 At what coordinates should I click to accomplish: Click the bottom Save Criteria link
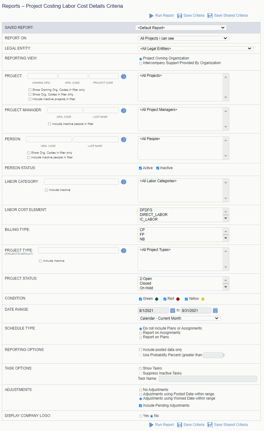[194, 425]
